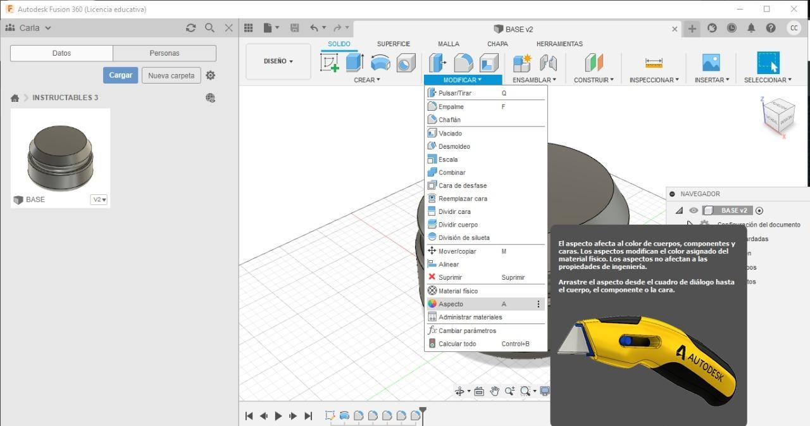Collapse the Navegador panel

point(672,194)
